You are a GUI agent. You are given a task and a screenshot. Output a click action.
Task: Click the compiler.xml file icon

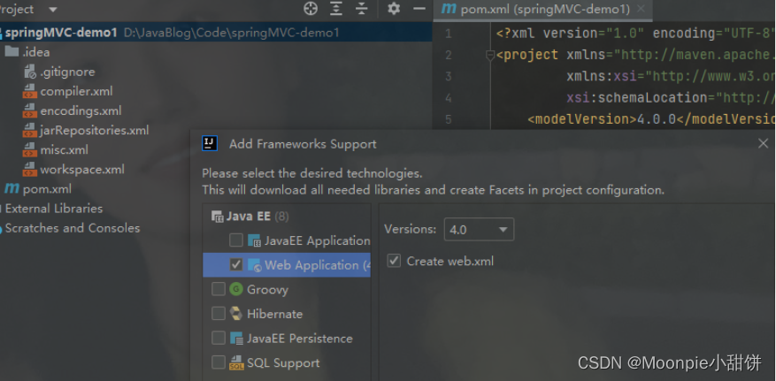click(30, 91)
